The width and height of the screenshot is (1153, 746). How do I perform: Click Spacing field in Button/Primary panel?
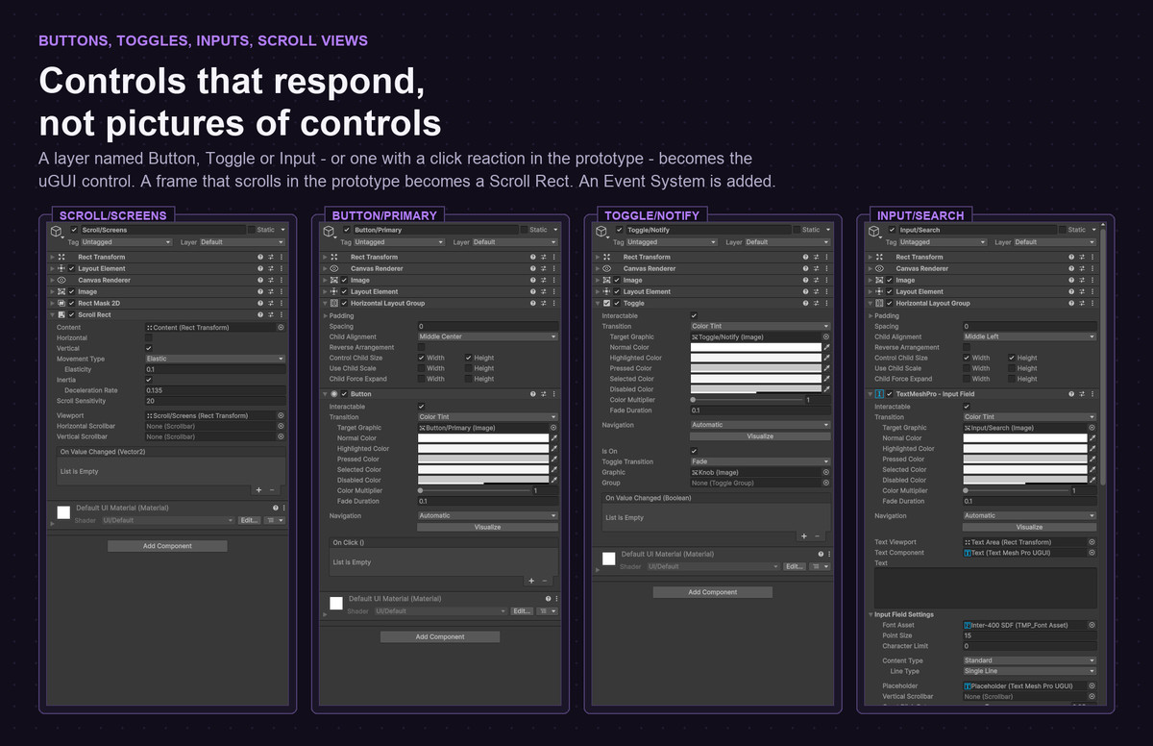click(488, 327)
